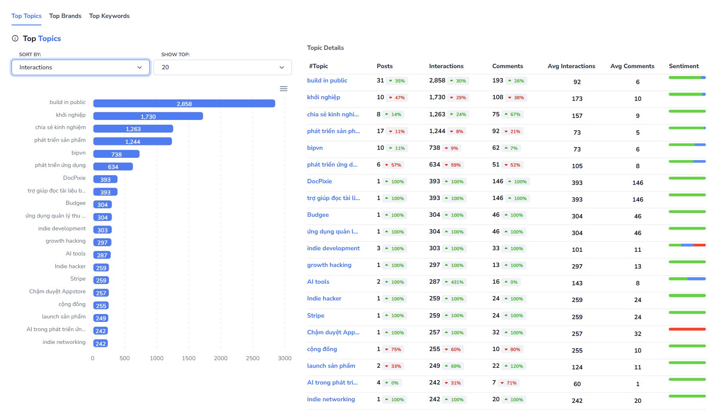Click the Avg Interactions column header
Screen dimensions: 715x414
(571, 66)
